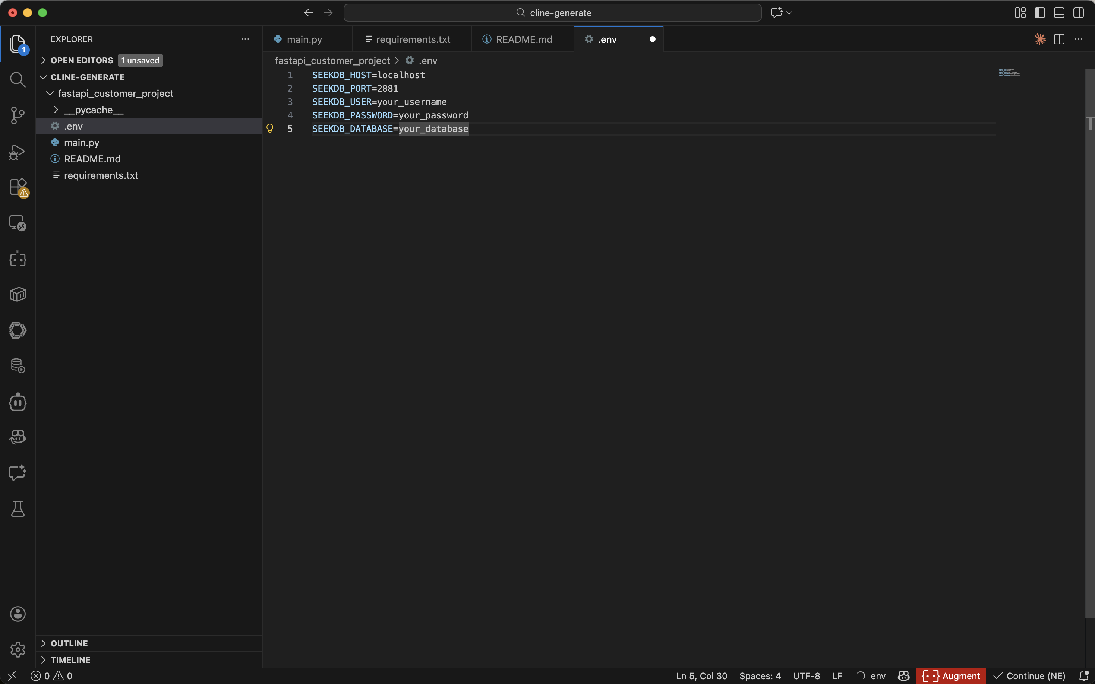Open the Manage gear icon
The height and width of the screenshot is (684, 1095).
[x=17, y=650]
